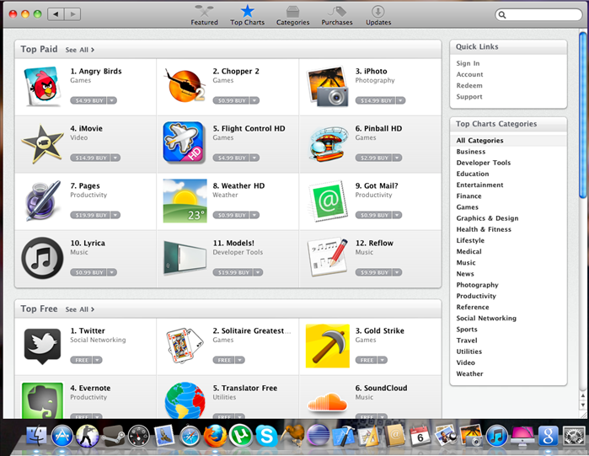
Task: Click the search field in toolbar
Action: pyautogui.click(x=538, y=14)
